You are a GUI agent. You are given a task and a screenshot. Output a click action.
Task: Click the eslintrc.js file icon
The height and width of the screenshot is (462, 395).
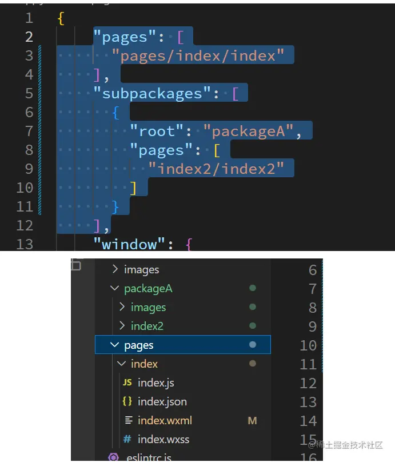[113, 457]
